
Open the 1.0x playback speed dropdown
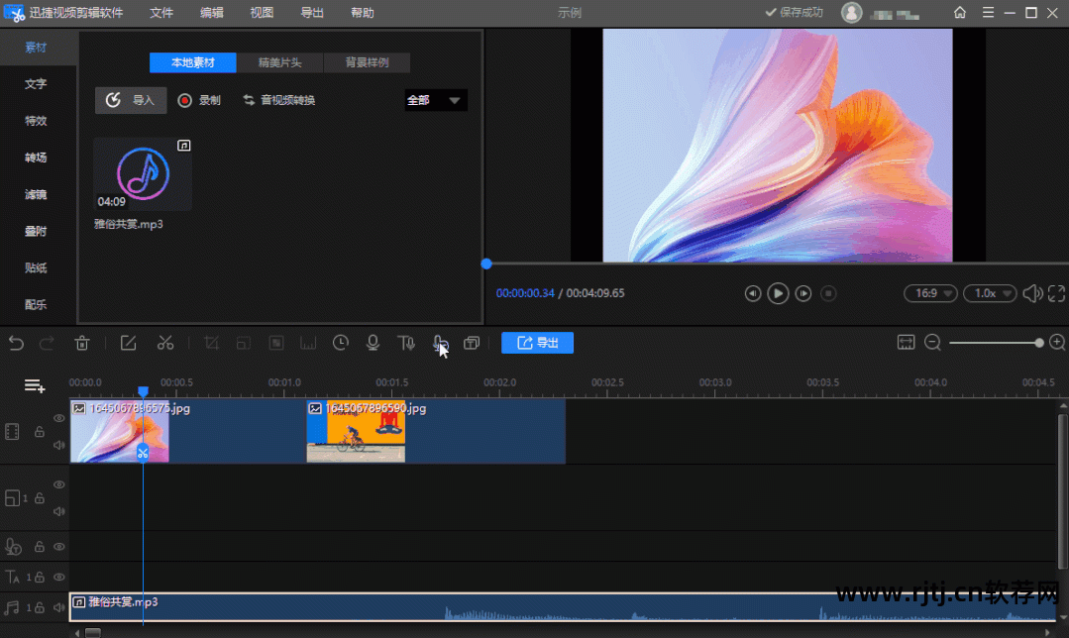993,293
